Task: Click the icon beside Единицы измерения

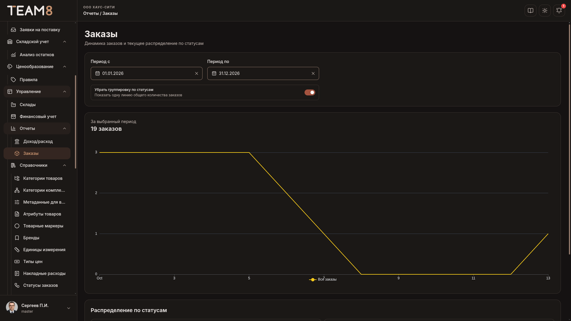Action: pos(17,250)
